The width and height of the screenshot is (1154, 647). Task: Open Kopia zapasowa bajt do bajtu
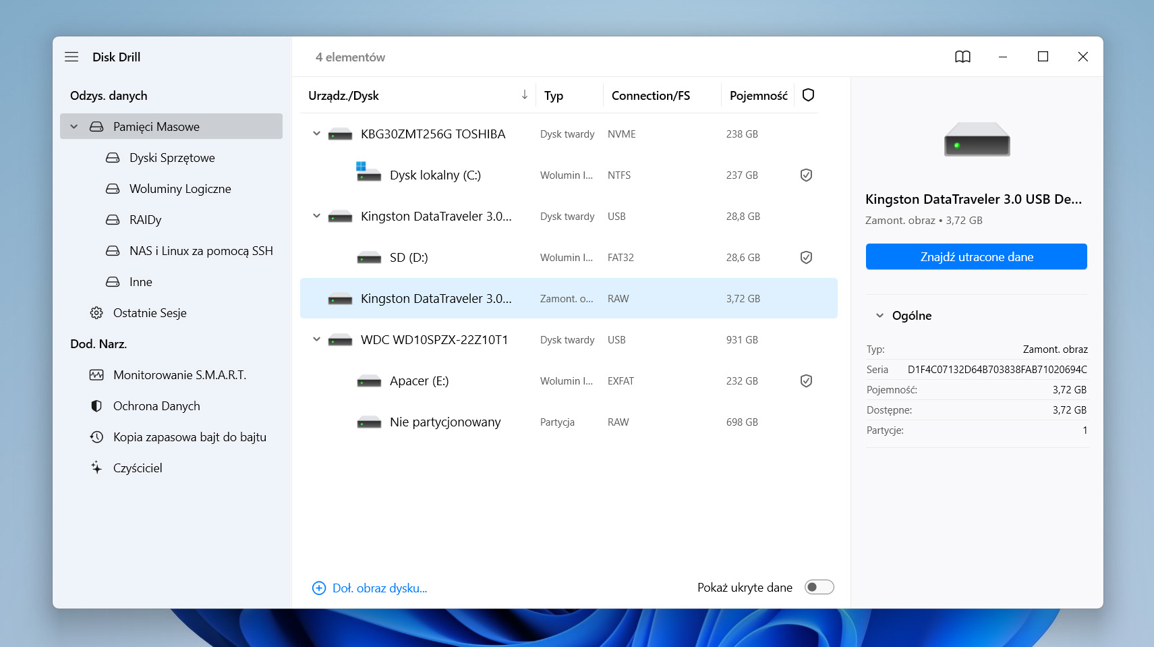(190, 437)
